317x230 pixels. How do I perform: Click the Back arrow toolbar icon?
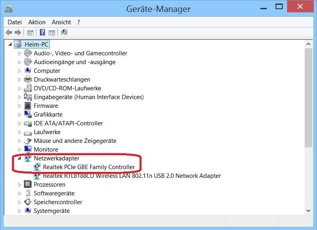tap(9, 32)
